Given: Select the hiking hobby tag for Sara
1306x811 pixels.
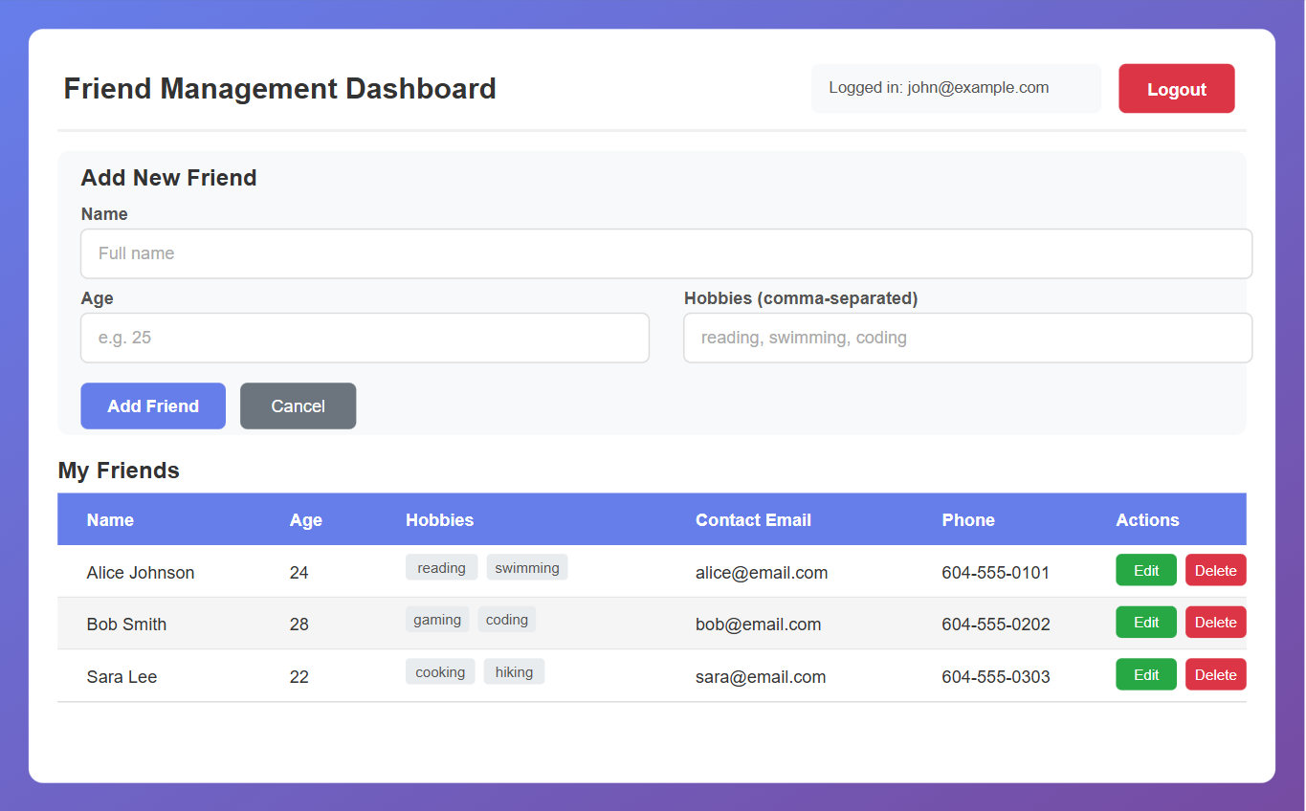Looking at the screenshot, I should (514, 670).
